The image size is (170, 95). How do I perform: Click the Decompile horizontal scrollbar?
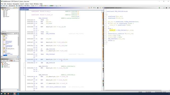[133, 90]
